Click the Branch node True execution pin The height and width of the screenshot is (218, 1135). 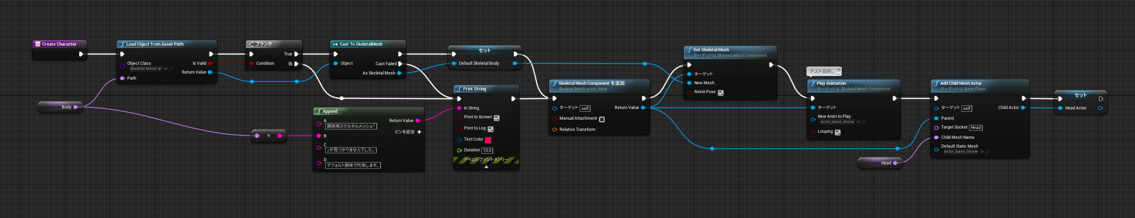(x=296, y=54)
